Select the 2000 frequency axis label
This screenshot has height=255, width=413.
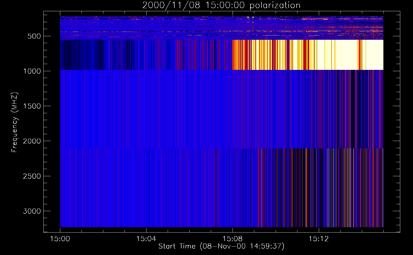[x=32, y=141]
